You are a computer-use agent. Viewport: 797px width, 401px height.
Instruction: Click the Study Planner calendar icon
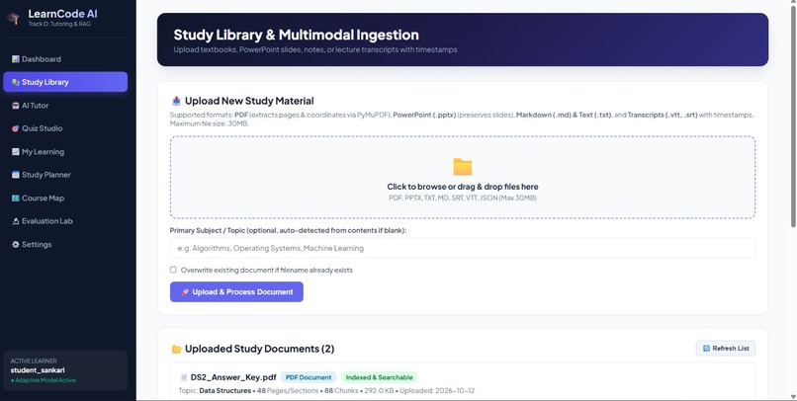tap(15, 175)
